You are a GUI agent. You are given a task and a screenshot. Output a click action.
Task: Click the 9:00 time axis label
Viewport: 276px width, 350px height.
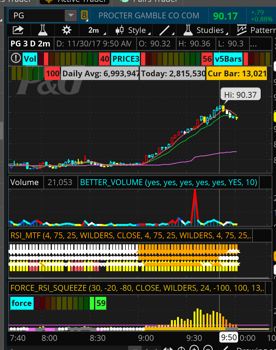point(146,338)
